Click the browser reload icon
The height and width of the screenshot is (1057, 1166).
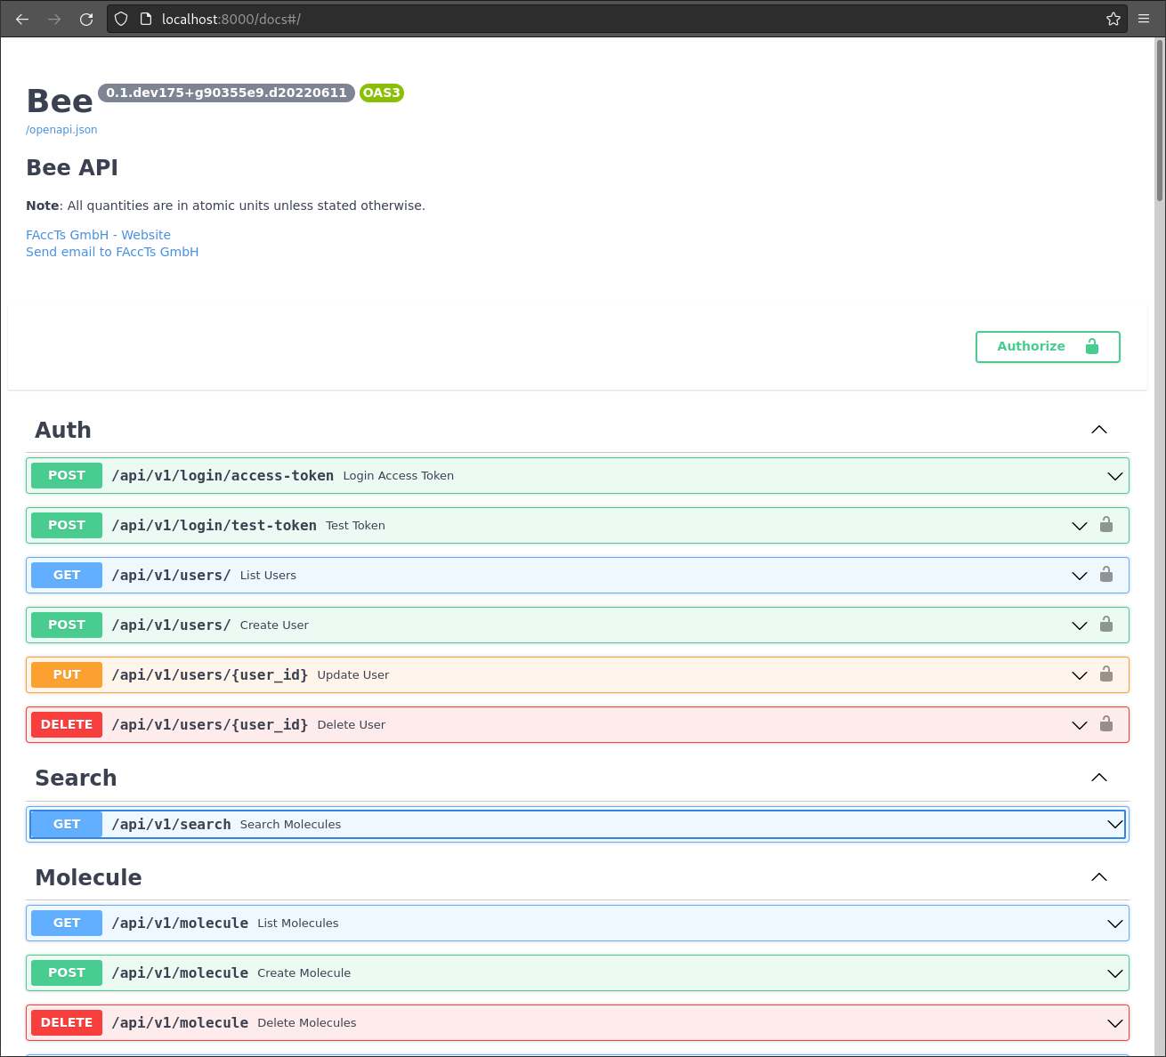point(85,18)
